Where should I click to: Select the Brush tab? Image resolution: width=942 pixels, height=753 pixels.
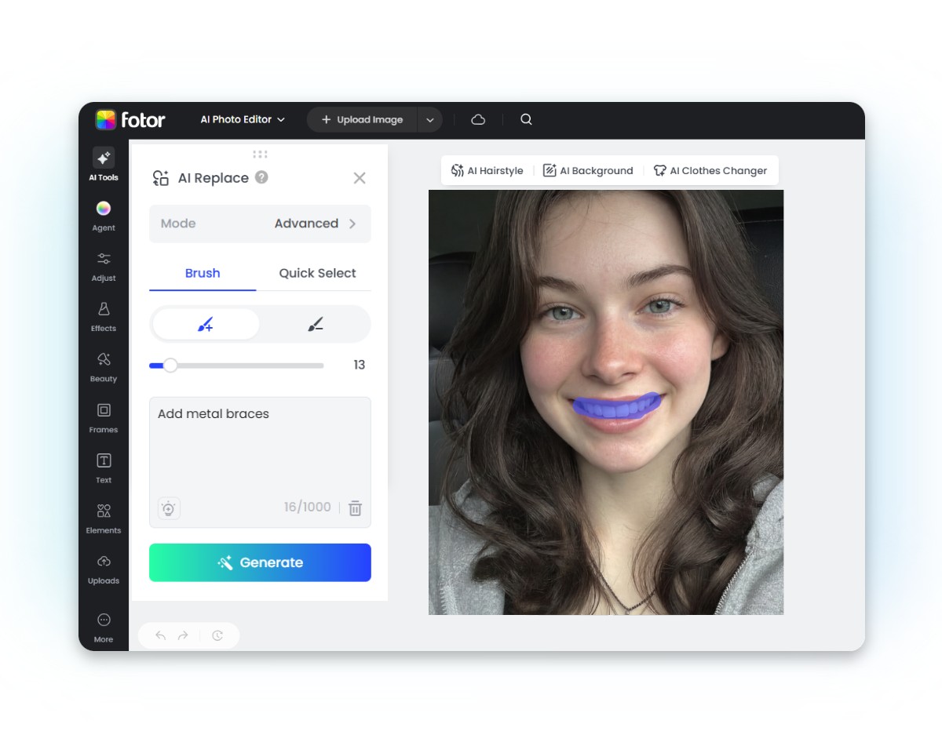coord(203,273)
